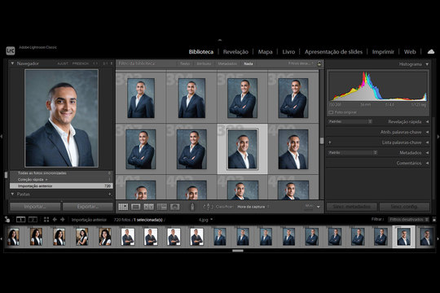The image size is (440, 293).
Task: Collapse left panel group edge arrow
Action: (x=2, y=137)
